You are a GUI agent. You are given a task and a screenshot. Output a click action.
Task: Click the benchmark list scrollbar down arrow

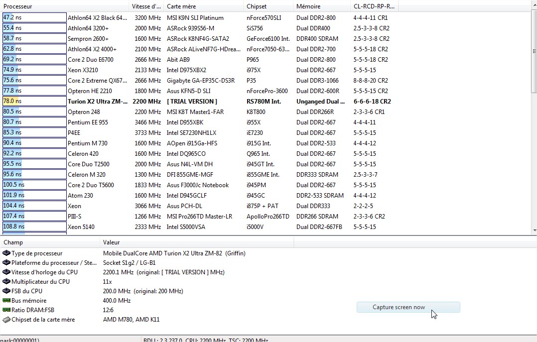[x=534, y=231]
